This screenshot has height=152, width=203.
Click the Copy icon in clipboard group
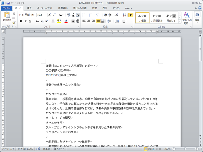tap(14, 18)
